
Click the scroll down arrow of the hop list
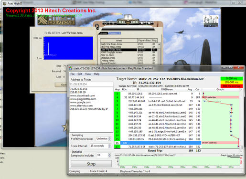point(241,151)
